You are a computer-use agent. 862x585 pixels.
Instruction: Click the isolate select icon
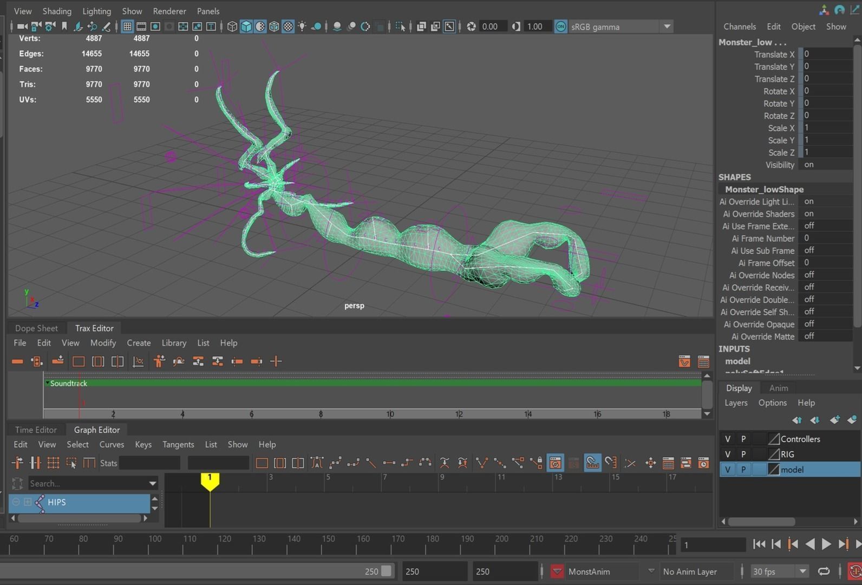click(400, 26)
